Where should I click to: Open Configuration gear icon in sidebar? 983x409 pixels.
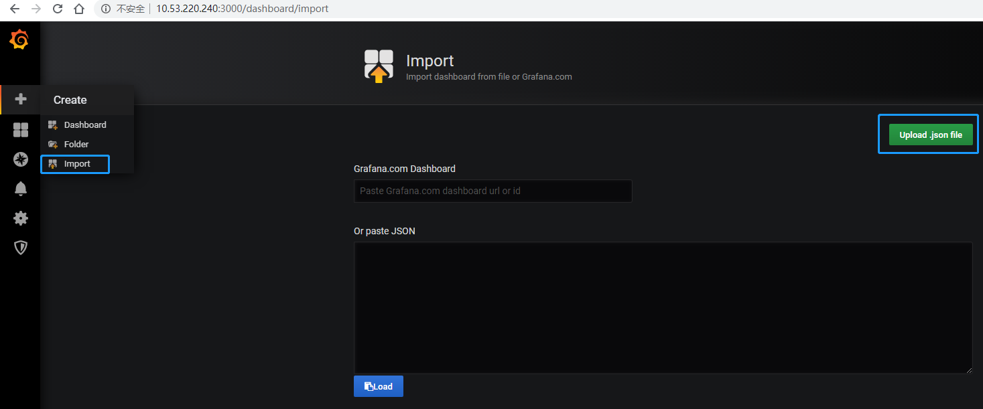[21, 218]
